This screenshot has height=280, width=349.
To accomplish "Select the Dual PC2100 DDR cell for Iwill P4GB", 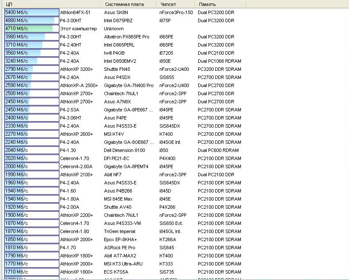I will tap(216, 53).
